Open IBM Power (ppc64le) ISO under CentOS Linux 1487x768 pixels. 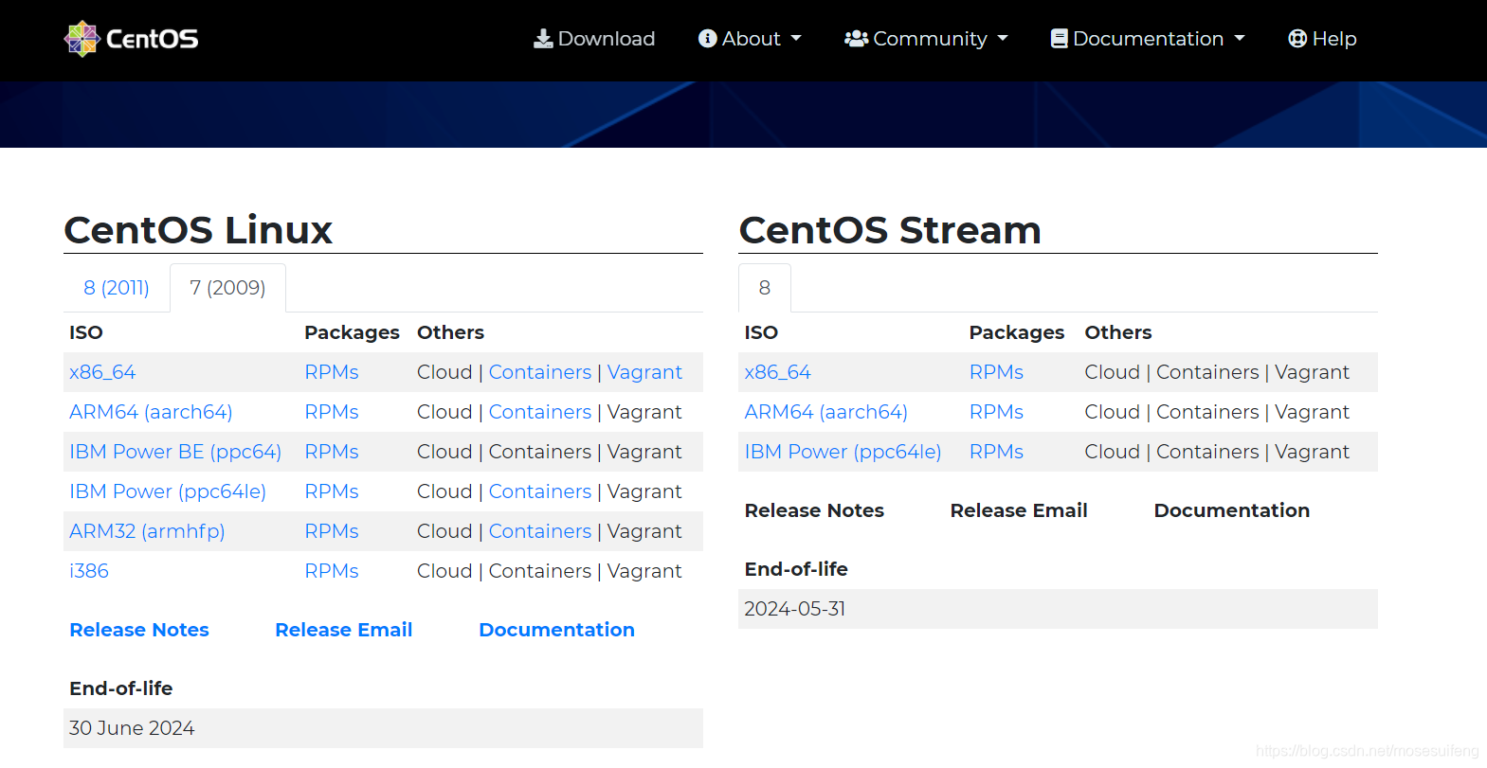pos(168,491)
